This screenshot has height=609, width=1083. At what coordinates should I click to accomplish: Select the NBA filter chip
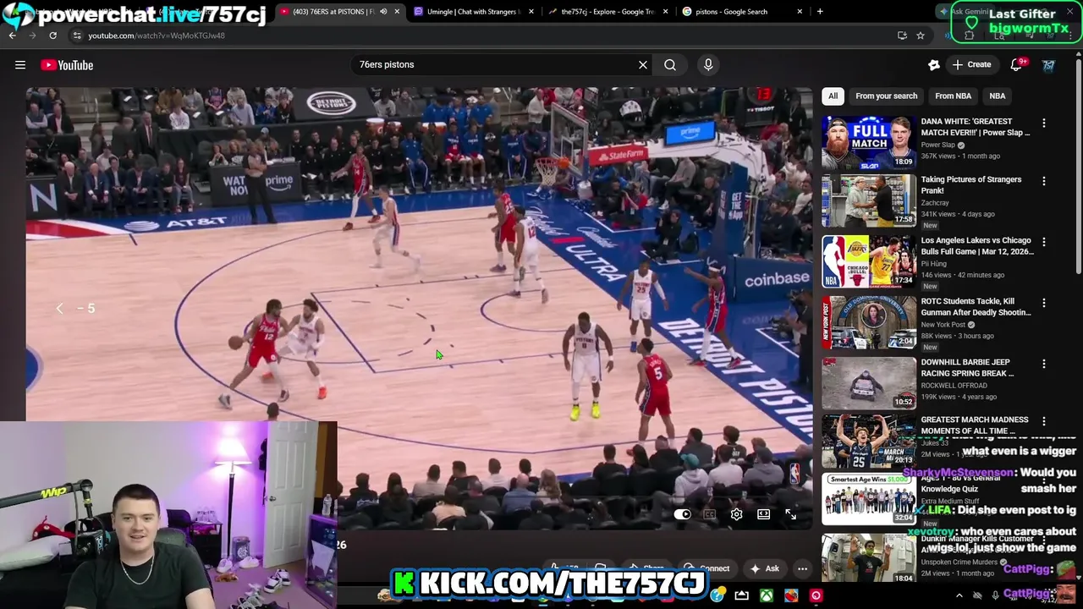coord(998,96)
